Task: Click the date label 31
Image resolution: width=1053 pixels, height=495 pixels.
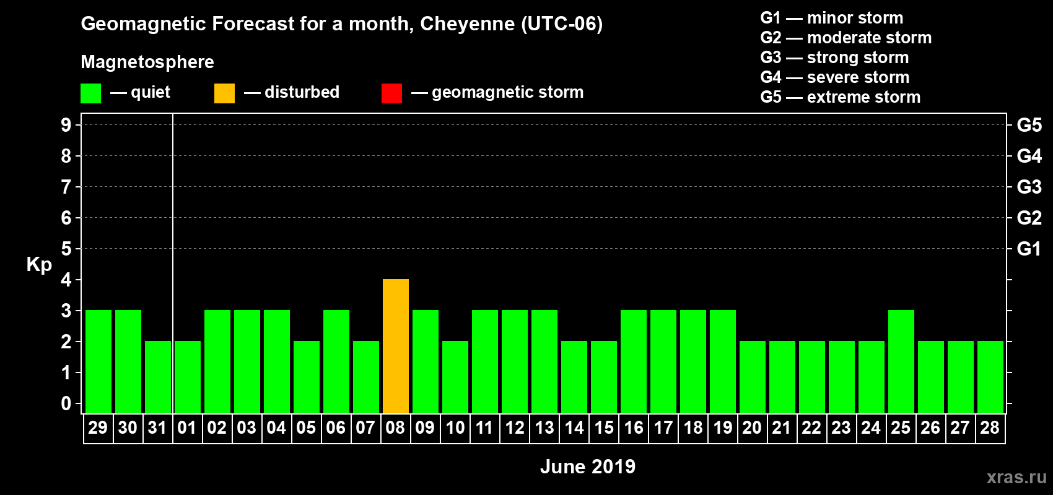Action: tap(157, 428)
